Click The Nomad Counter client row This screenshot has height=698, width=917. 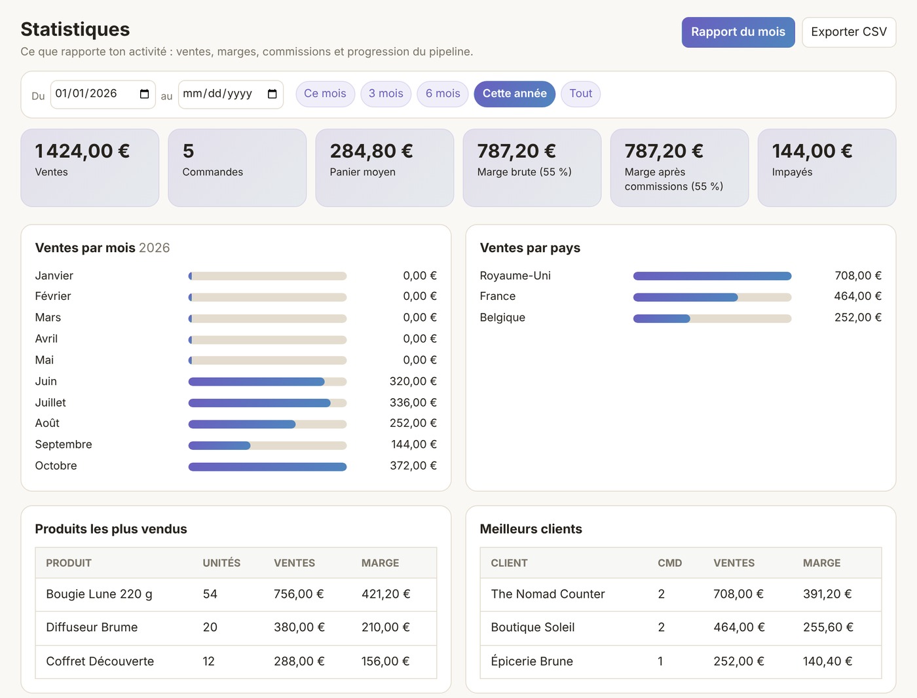[681, 595]
